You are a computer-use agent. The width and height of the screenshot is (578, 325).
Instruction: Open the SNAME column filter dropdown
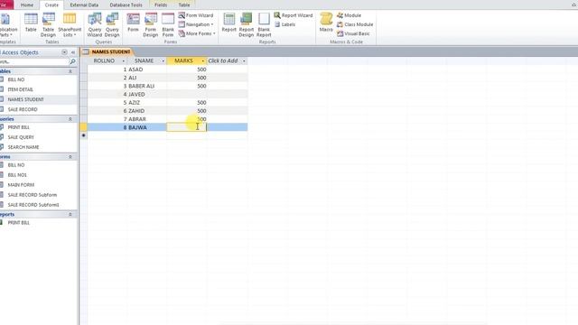point(163,60)
